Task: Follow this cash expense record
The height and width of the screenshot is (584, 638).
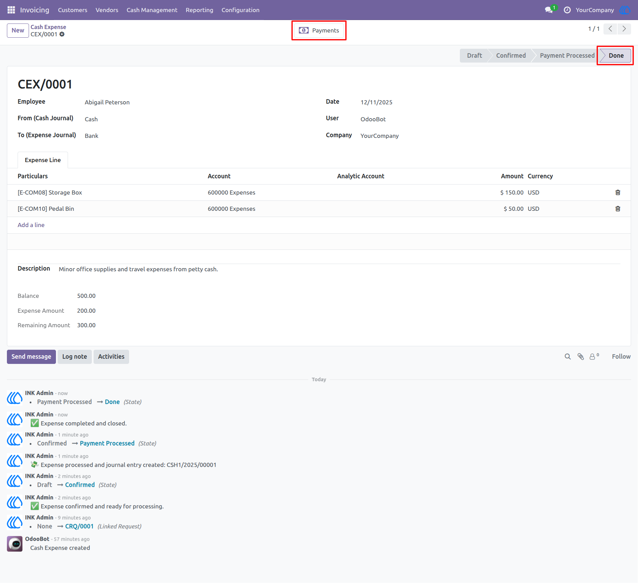Action: pyautogui.click(x=621, y=357)
